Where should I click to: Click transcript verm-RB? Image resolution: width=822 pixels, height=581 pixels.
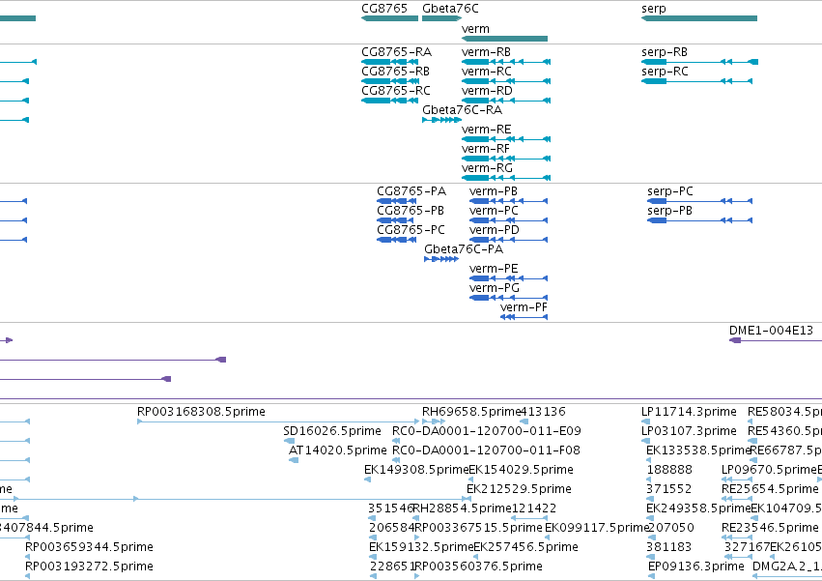(506, 62)
